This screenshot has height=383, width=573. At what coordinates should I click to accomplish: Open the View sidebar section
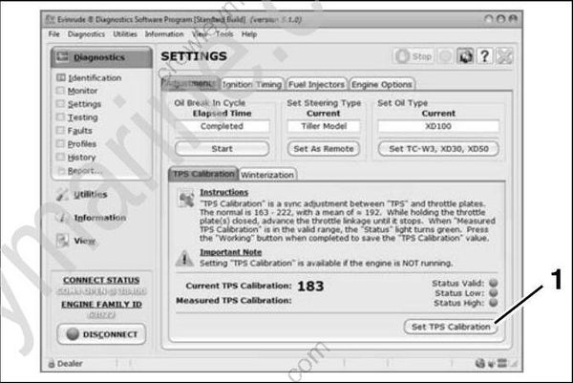click(x=84, y=241)
